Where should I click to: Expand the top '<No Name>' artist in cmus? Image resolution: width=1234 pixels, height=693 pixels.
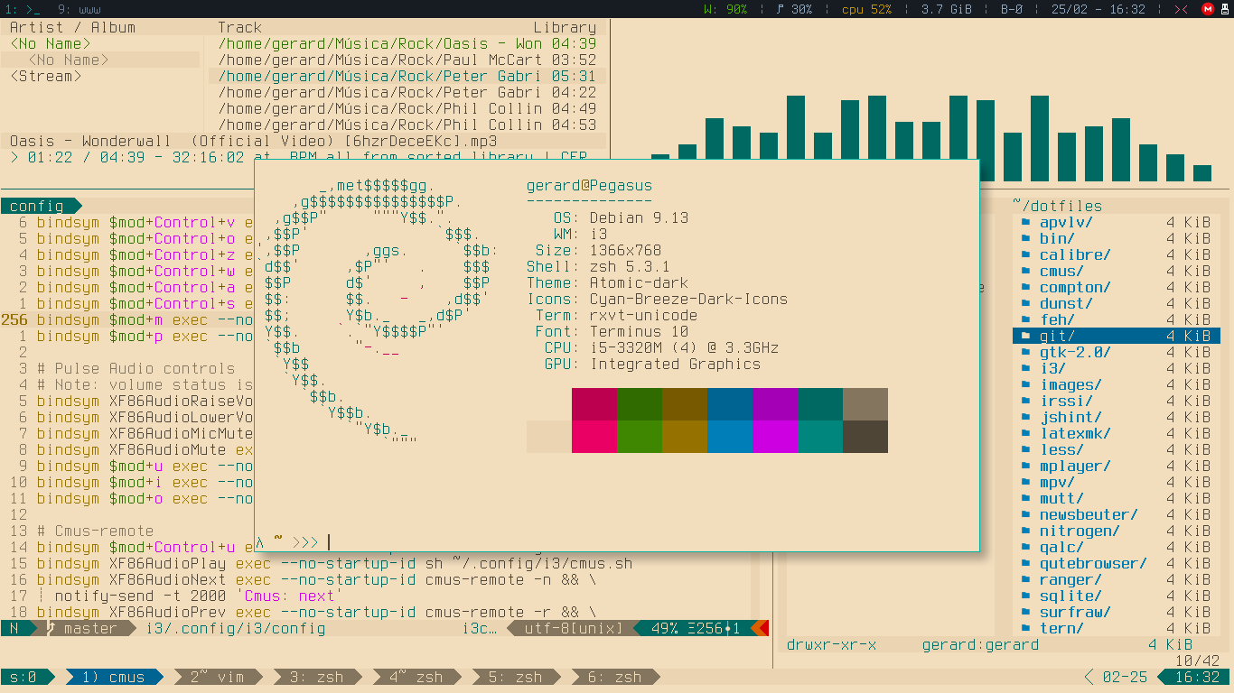tap(51, 43)
